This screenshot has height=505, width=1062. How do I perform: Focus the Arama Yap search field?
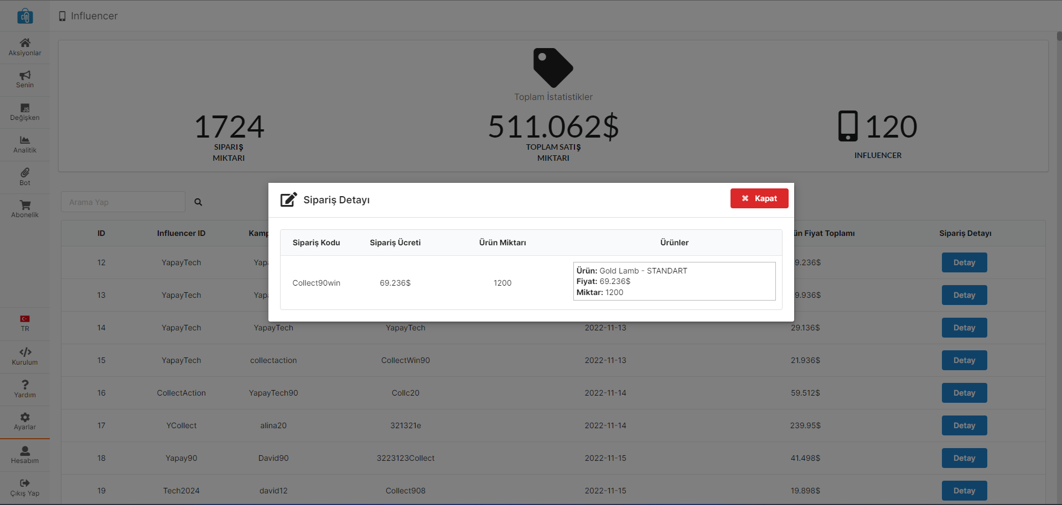coord(123,202)
